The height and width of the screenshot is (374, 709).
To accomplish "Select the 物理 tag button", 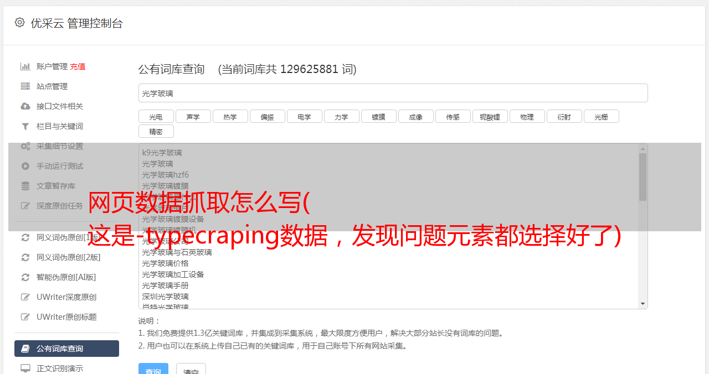I will click(527, 116).
